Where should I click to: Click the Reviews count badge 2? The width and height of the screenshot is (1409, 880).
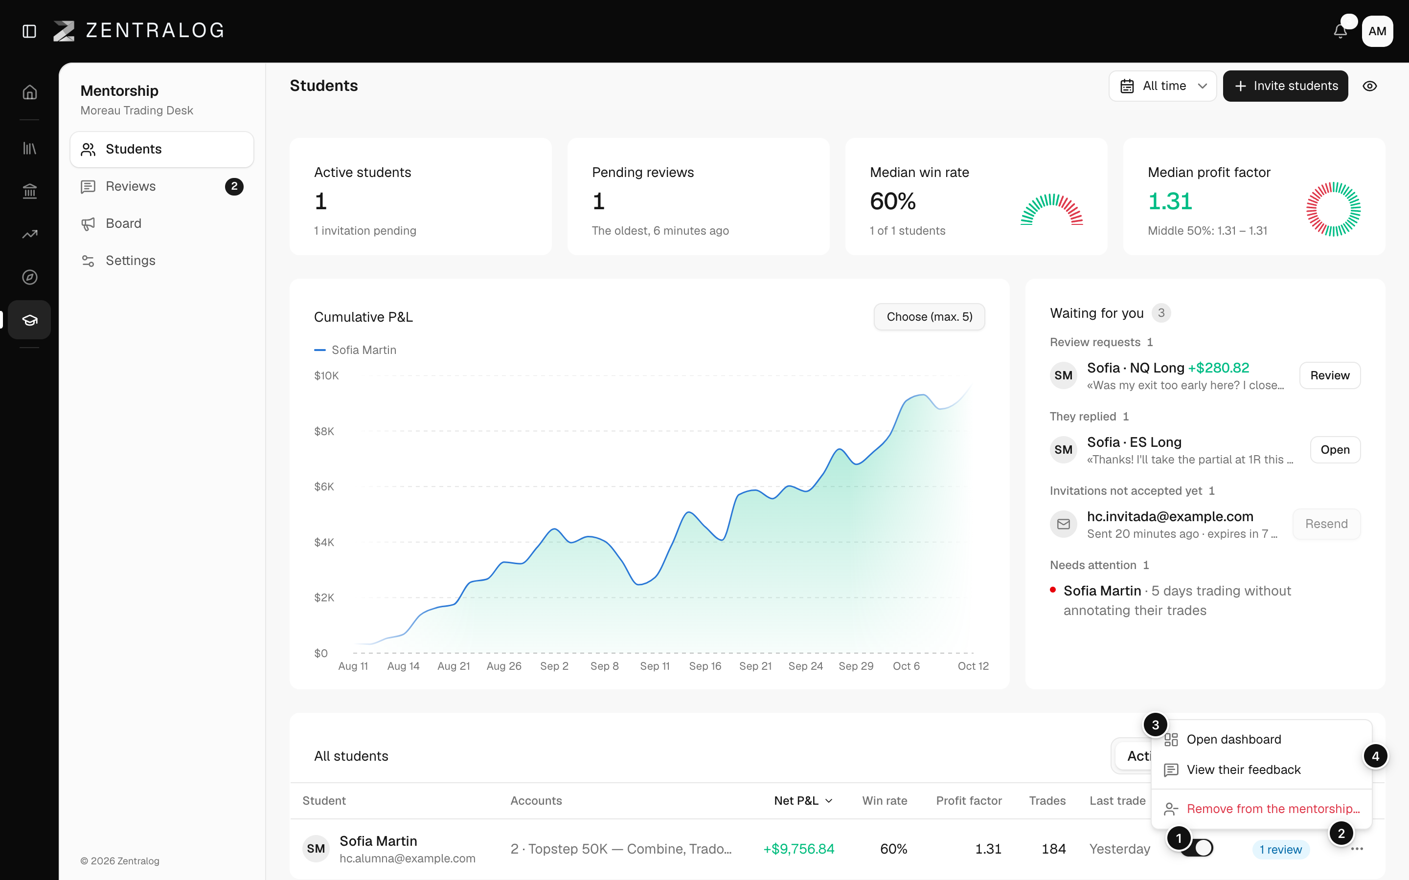click(x=234, y=186)
